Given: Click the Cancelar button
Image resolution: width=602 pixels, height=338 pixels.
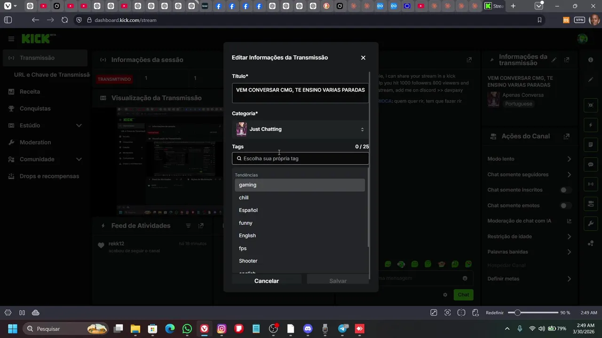Looking at the screenshot, I should coord(267,281).
